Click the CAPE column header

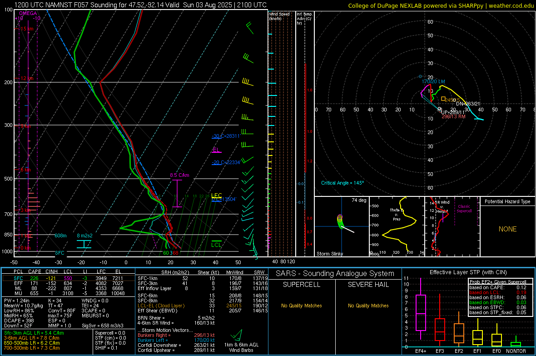35,271
